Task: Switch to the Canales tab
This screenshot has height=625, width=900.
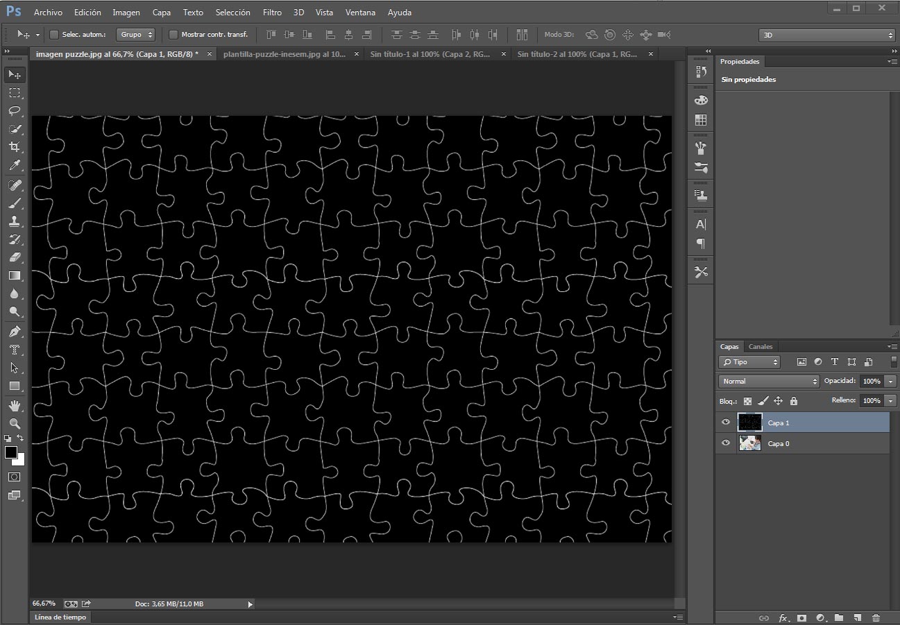Action: [761, 346]
